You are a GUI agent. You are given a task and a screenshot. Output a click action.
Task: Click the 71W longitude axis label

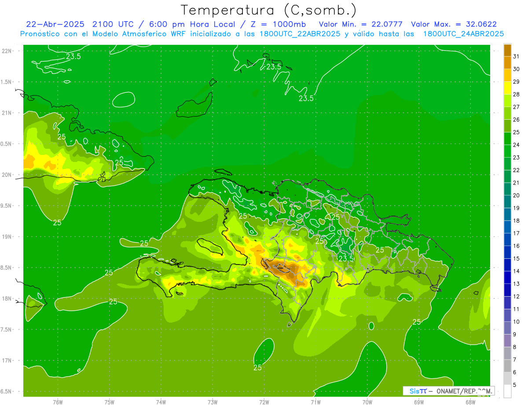(x=315, y=402)
